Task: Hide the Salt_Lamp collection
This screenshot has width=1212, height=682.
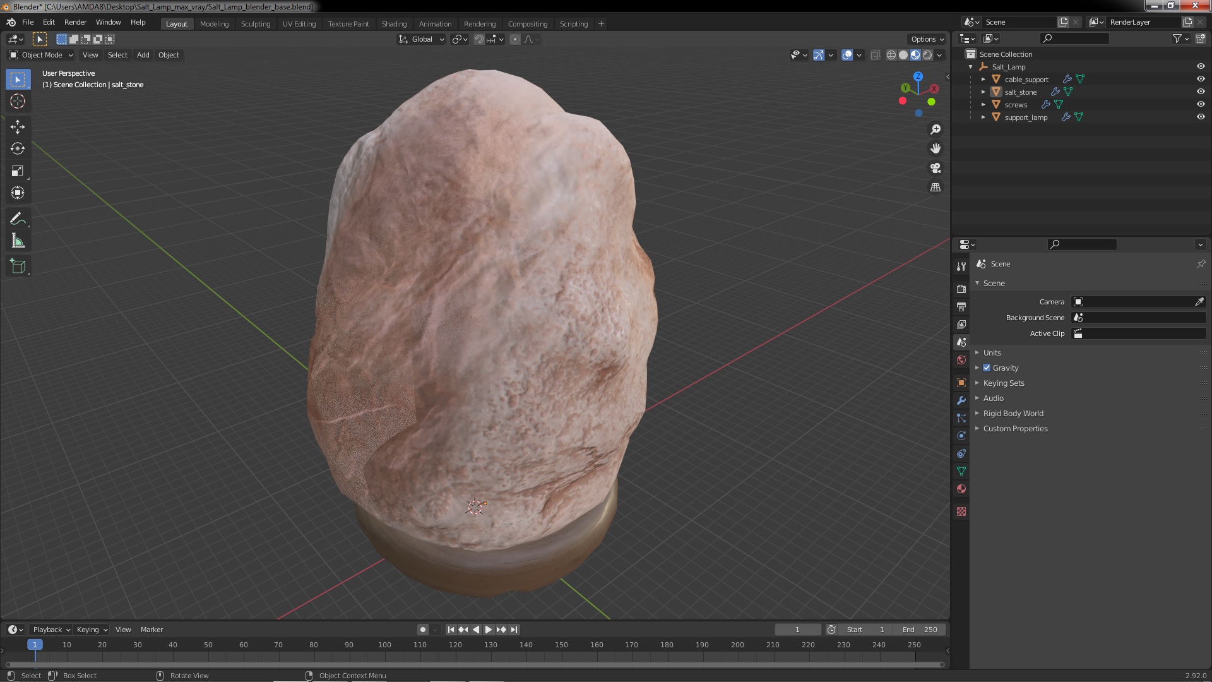Action: tap(1201, 66)
